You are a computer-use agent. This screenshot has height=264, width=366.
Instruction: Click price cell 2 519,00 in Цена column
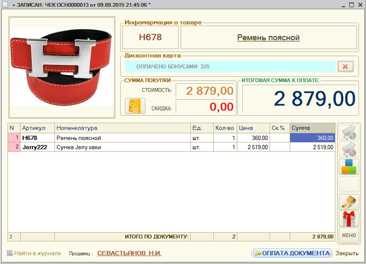click(253, 147)
